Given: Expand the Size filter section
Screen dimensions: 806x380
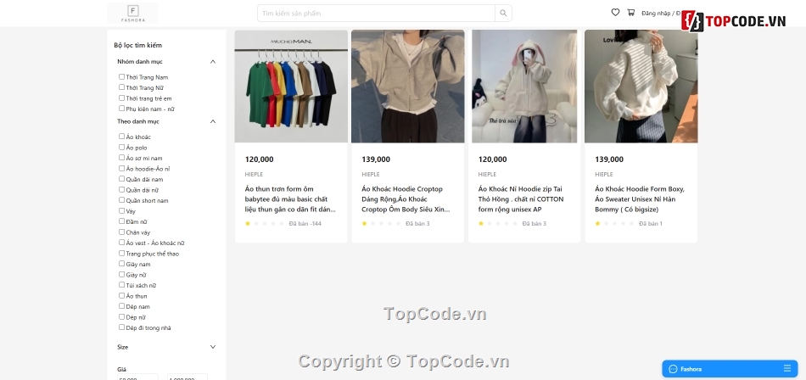Looking at the screenshot, I should (213, 347).
